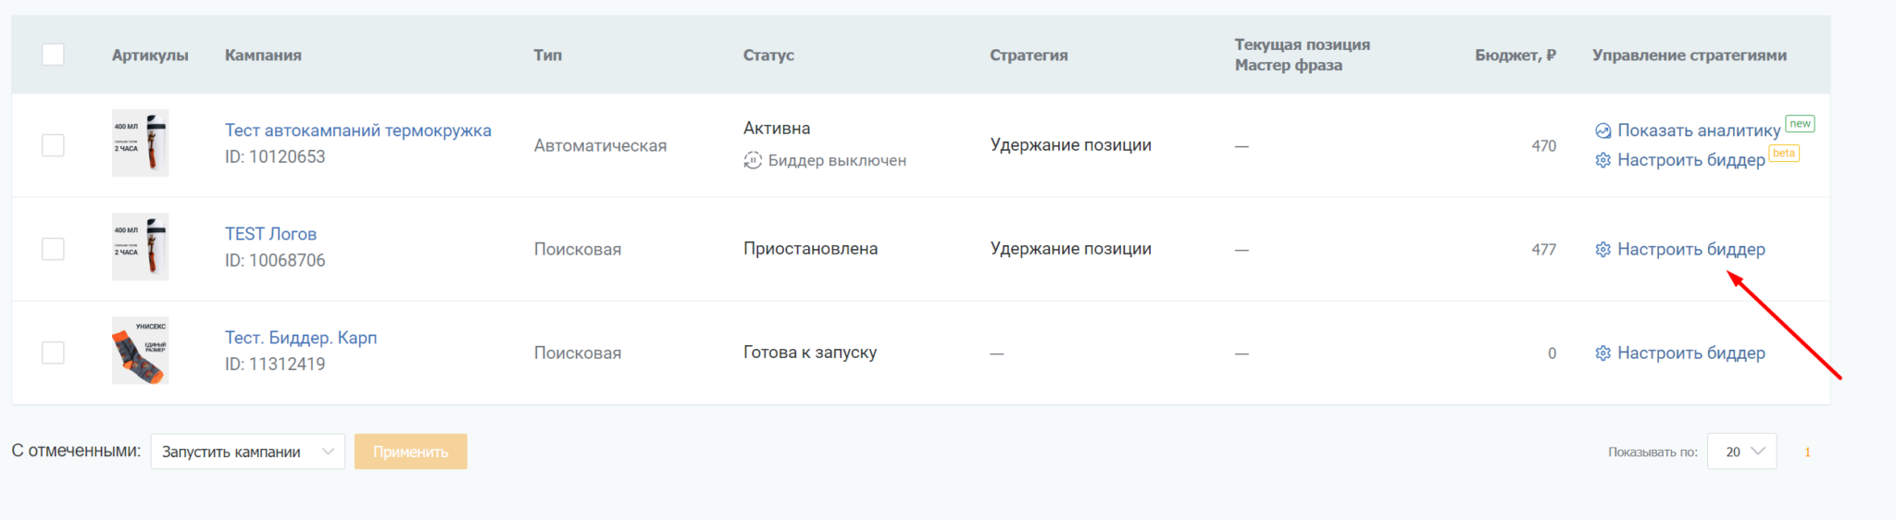Click gear icon for Тест автокампаний термокружка bidder
Screen dimensions: 1896x520
point(1603,161)
